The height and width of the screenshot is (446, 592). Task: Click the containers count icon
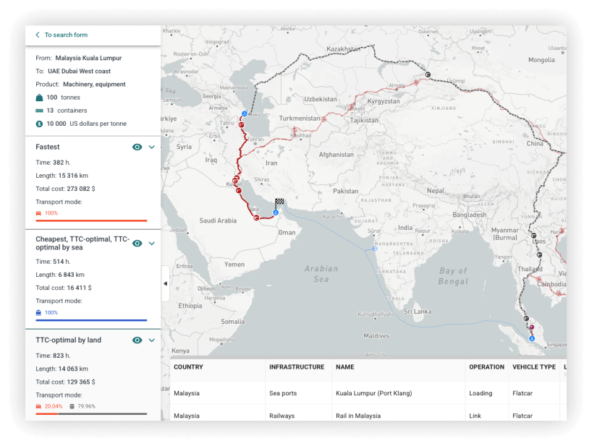tap(38, 111)
